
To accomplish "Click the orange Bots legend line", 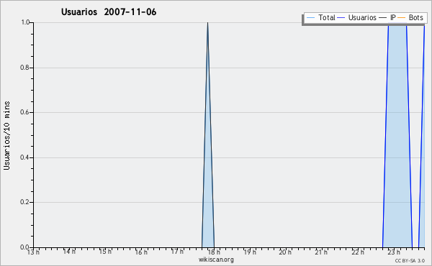I will (x=402, y=18).
